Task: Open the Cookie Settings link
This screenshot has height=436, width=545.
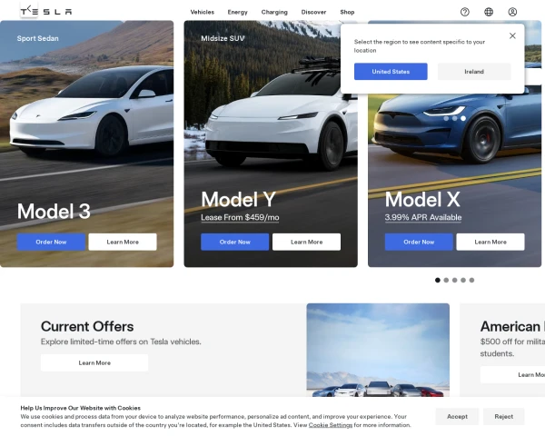Action: [x=331, y=425]
